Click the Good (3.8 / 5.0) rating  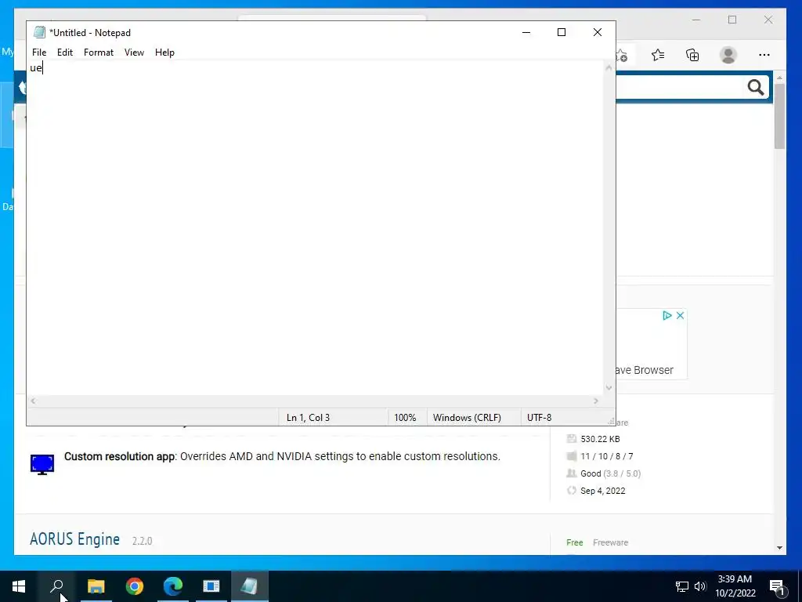pos(610,473)
